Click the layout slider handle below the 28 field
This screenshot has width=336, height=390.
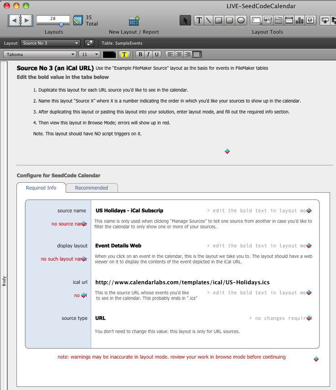[x=61, y=25]
